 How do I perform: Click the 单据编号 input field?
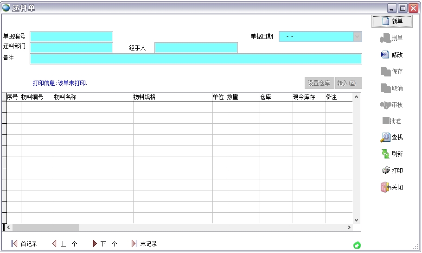(x=71, y=37)
